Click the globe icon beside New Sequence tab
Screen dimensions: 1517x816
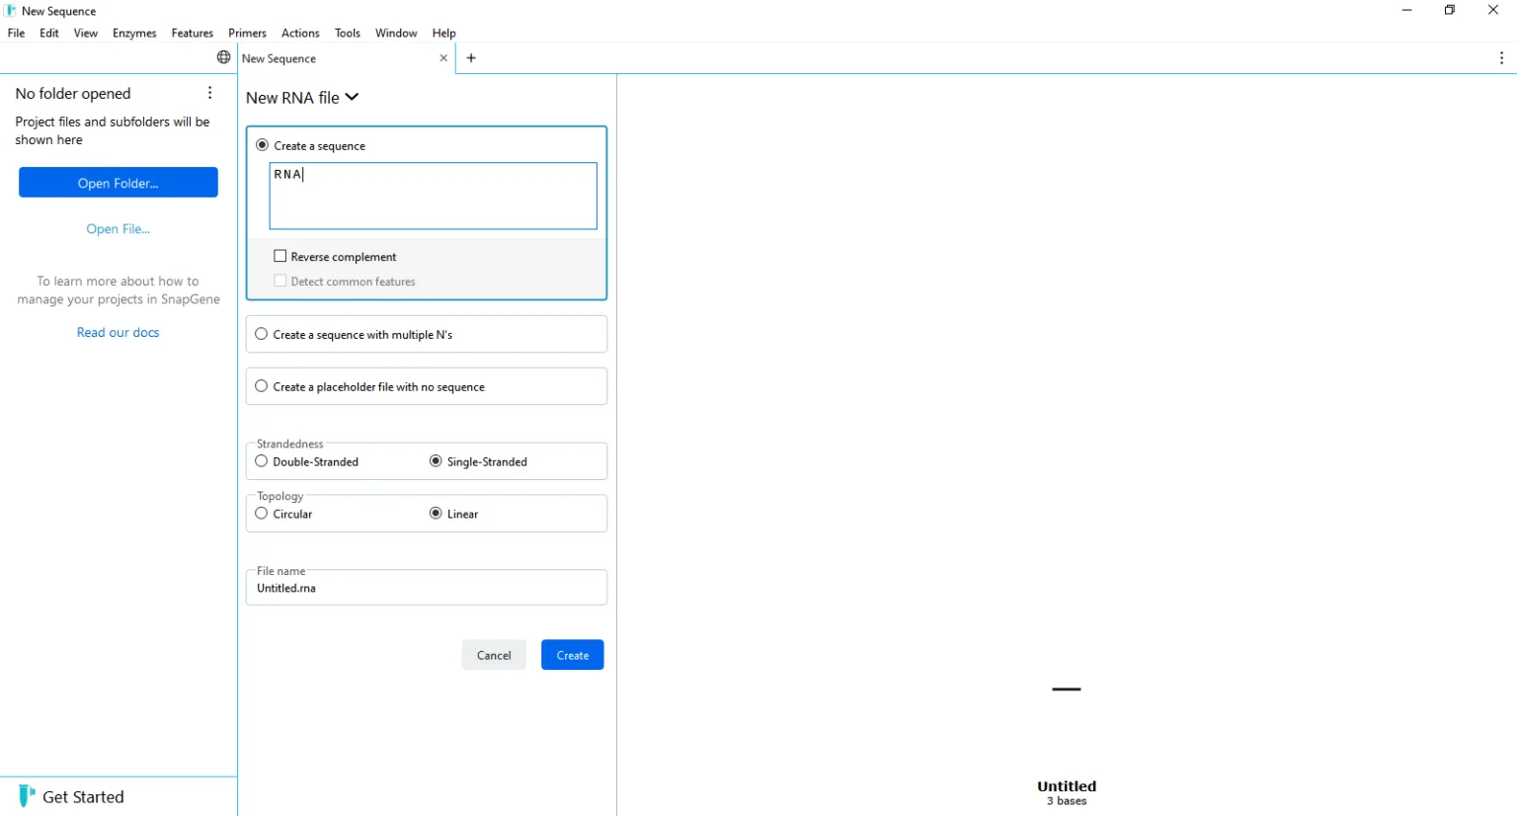pos(224,57)
